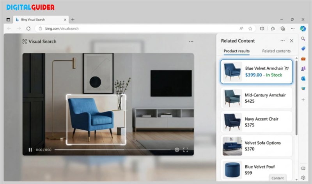Click the Content button at panel bottom
This screenshot has width=312, height=184.
[x=278, y=178]
